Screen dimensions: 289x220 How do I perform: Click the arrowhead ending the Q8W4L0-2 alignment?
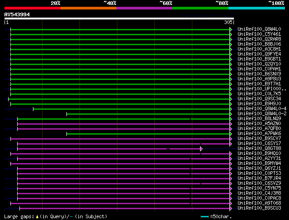coord(231,114)
